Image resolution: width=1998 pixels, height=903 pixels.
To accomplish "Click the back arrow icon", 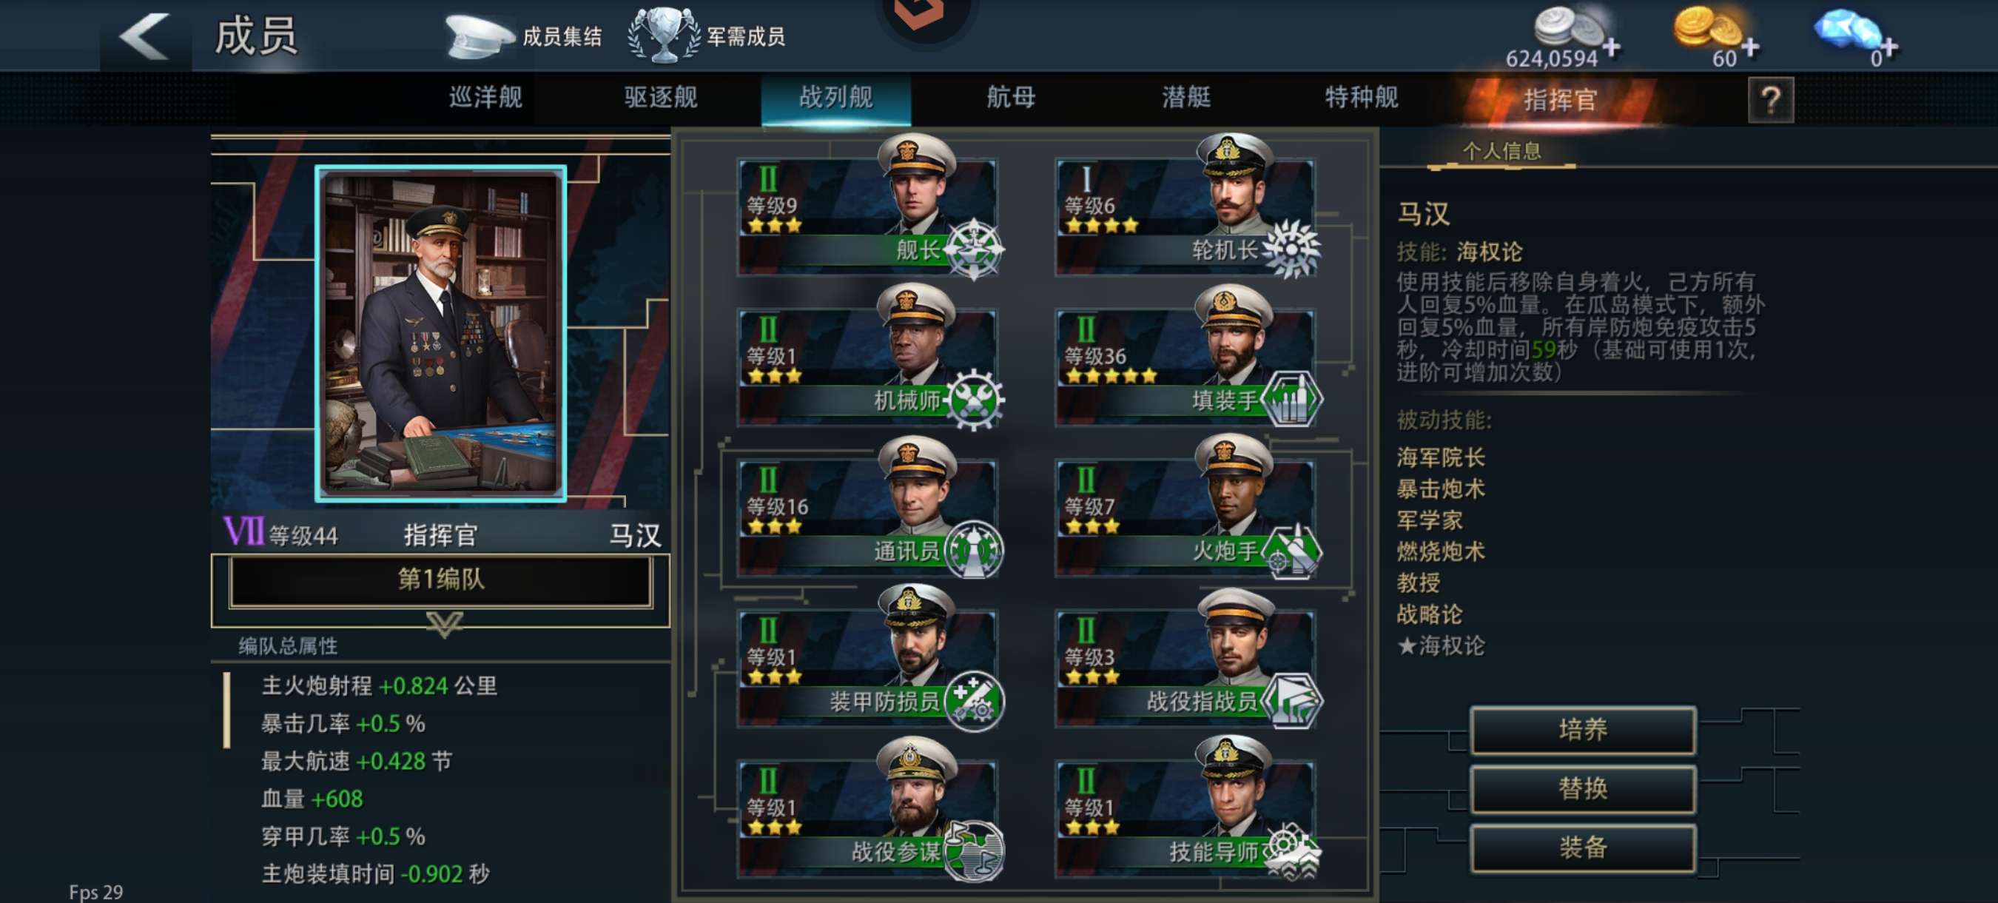I will [x=144, y=36].
